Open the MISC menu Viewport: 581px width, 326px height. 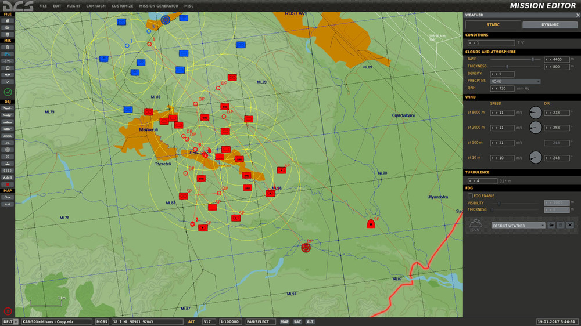(189, 6)
